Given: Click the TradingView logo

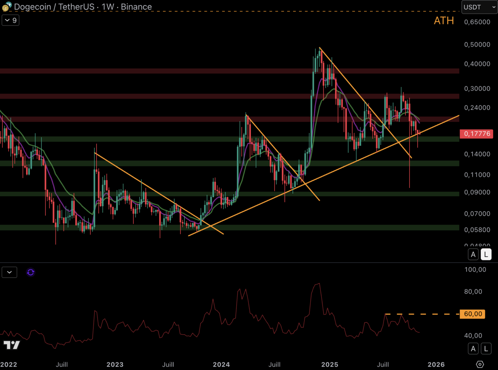Looking at the screenshot, I should [x=12, y=345].
